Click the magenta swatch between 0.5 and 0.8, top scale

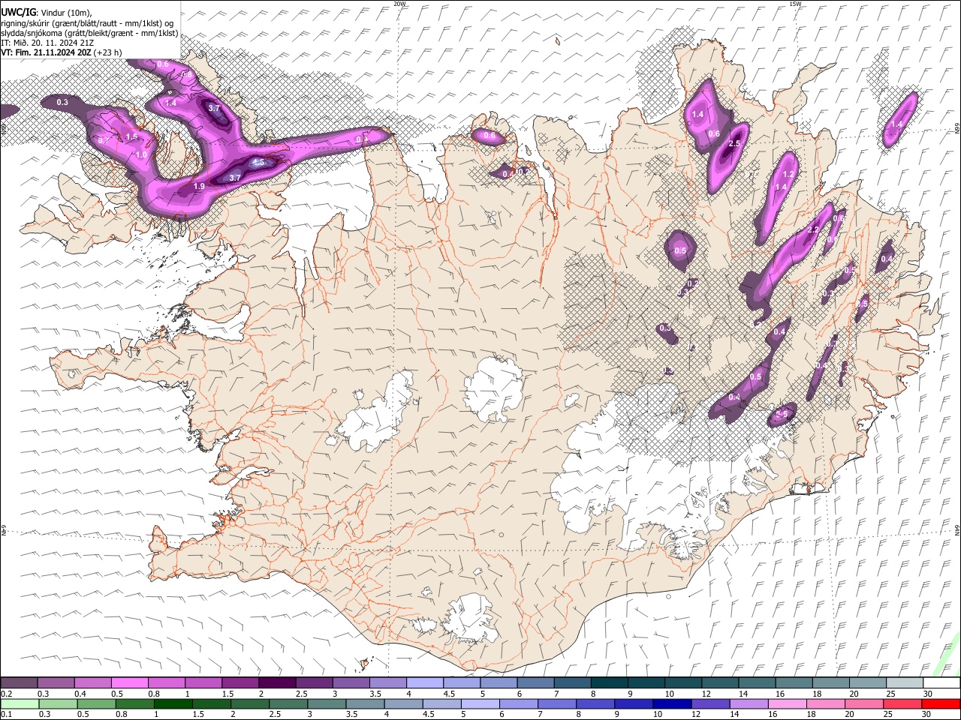pyautogui.click(x=129, y=683)
